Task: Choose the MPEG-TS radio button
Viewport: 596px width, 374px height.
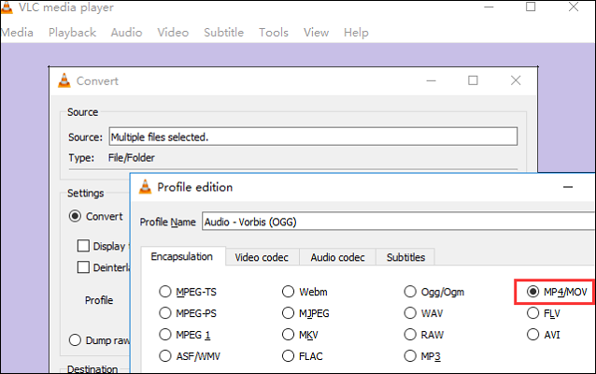Action: click(167, 291)
